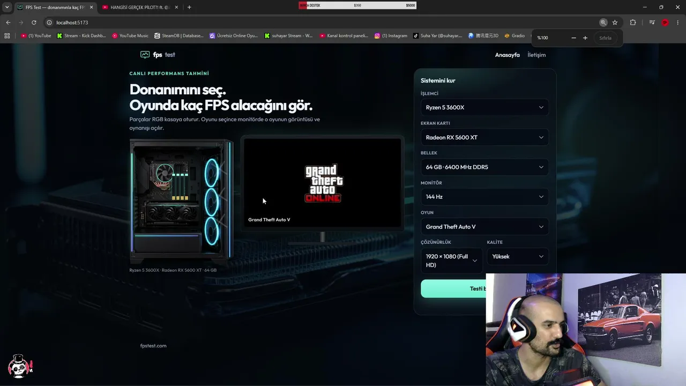Click the GTA Online monitor preview
Viewport: 686px width, 386px height.
click(x=323, y=182)
